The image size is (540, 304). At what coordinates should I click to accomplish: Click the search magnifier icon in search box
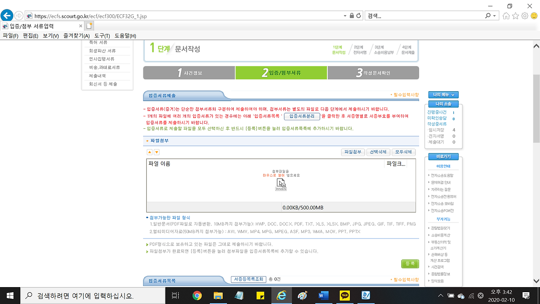488,16
